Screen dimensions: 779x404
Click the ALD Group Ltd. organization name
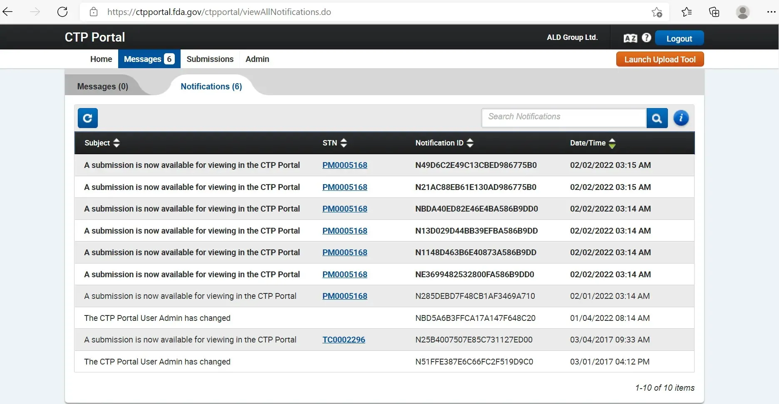(572, 37)
